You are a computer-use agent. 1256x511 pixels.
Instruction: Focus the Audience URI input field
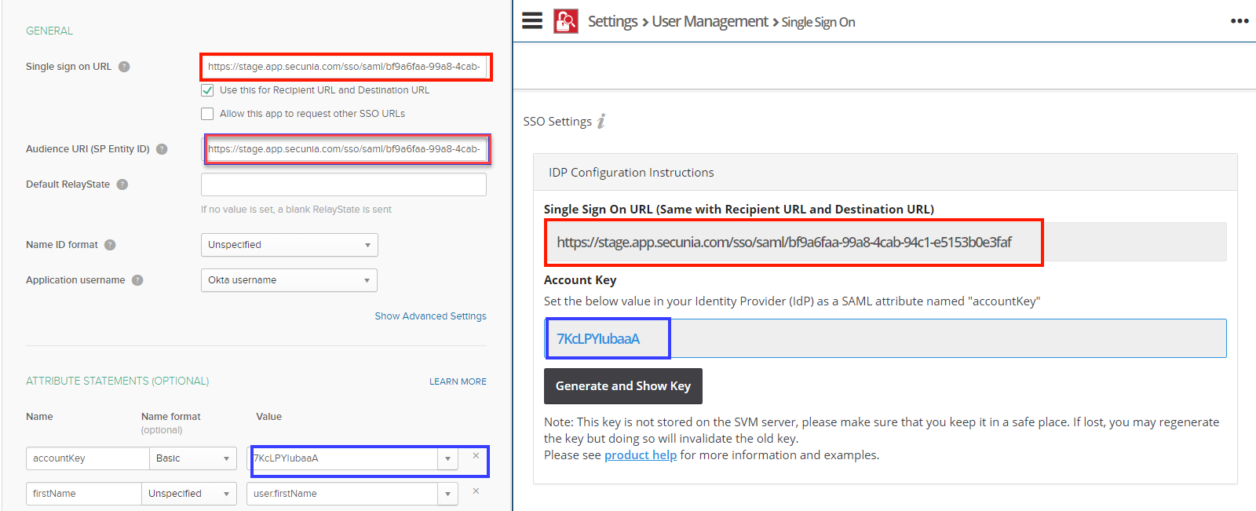[x=344, y=149]
